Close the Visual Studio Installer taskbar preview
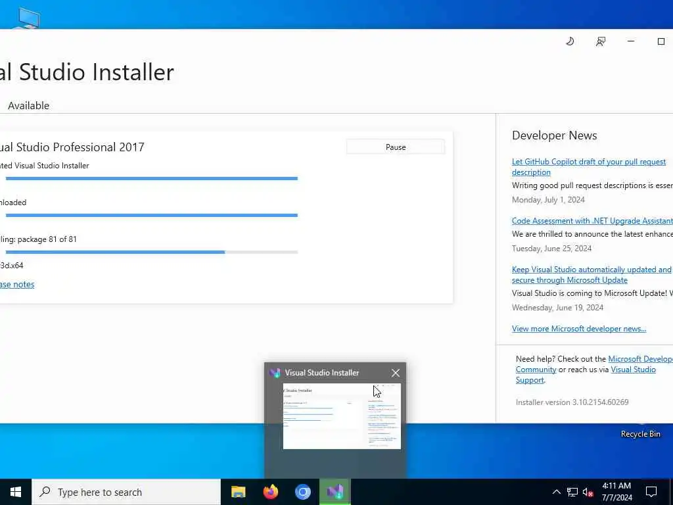This screenshot has height=505, width=673. pos(395,373)
